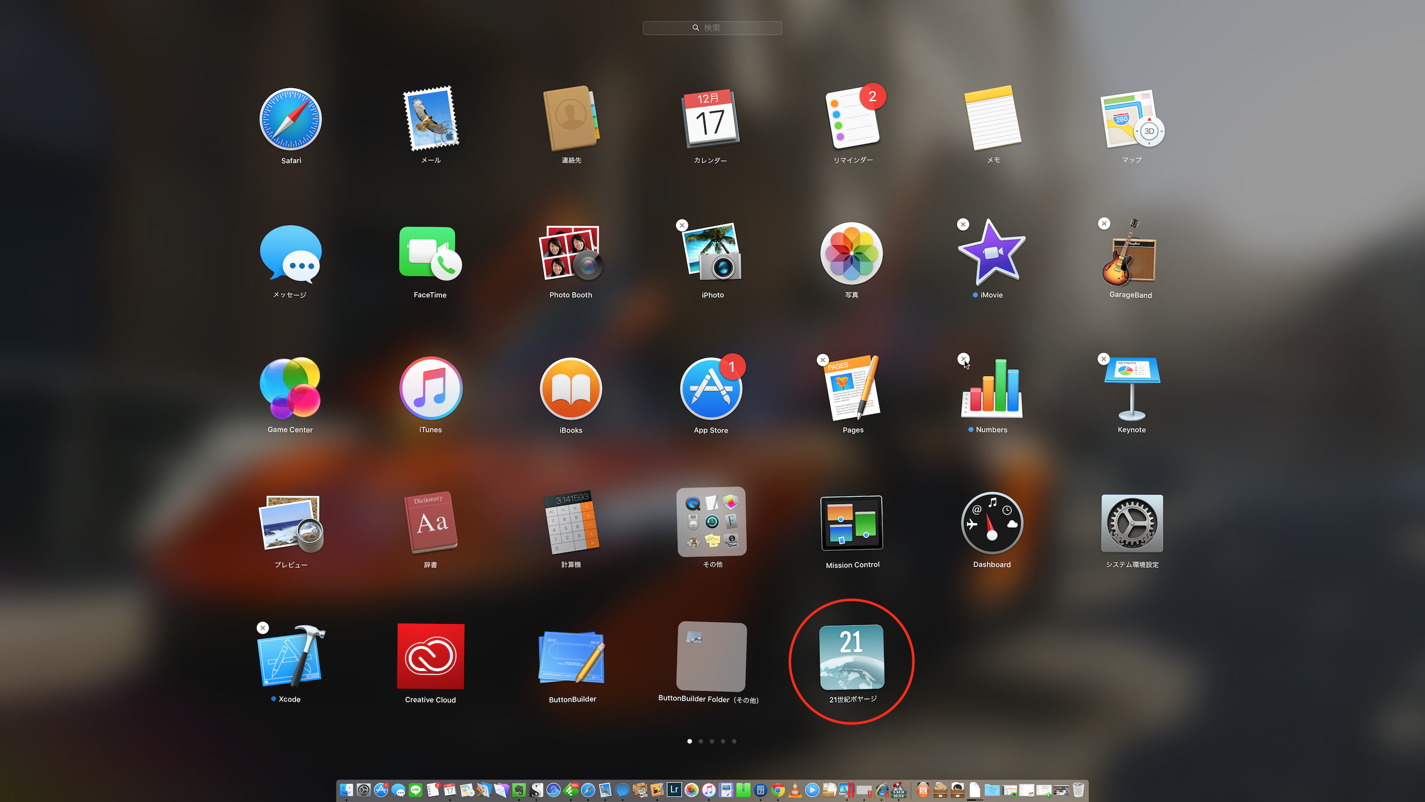Open Game Center

point(290,388)
